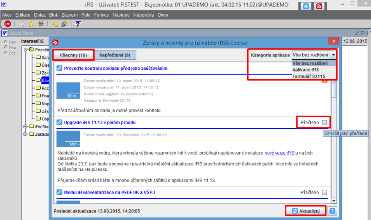Click the red EXIT toolbar icon

pyautogui.click(x=7, y=24)
